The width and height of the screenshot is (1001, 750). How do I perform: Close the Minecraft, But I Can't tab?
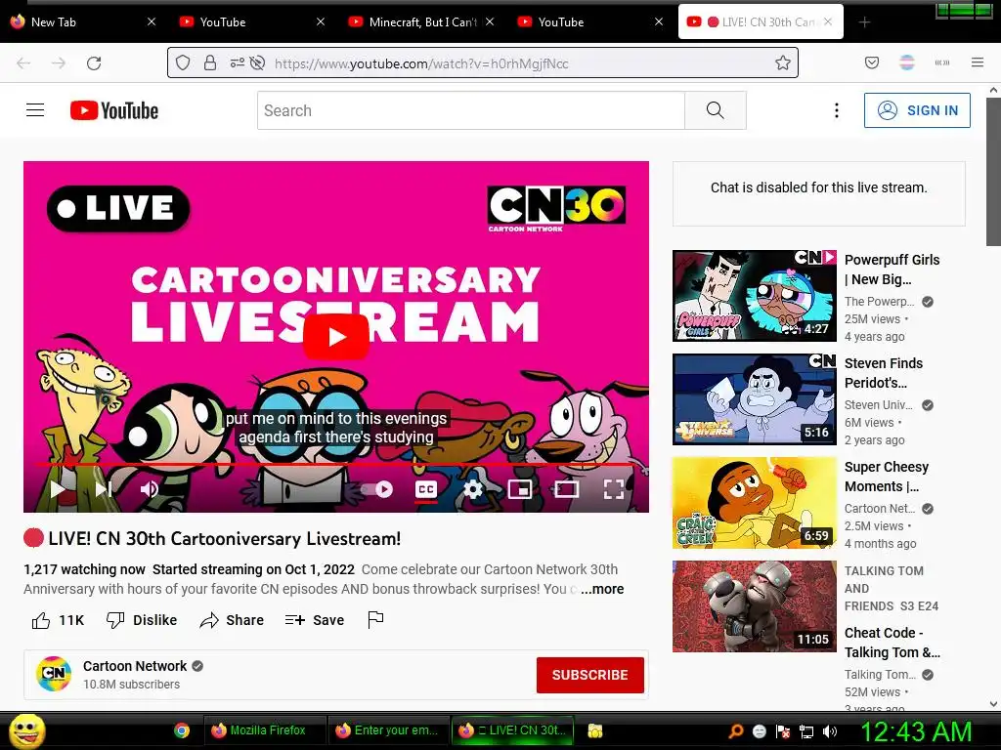tap(490, 21)
